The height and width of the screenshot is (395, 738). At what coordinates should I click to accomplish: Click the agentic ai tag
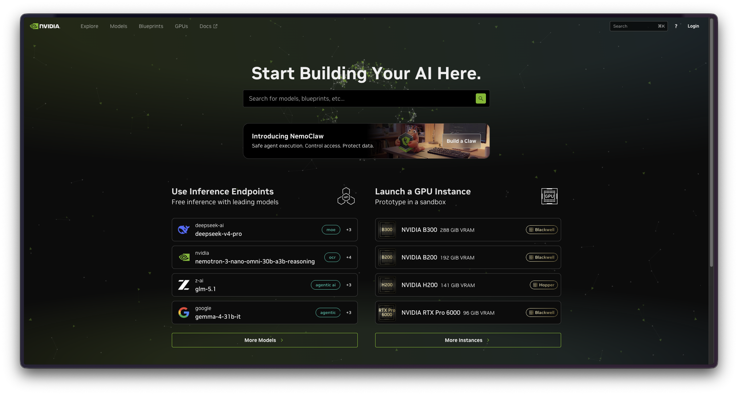pyautogui.click(x=325, y=285)
